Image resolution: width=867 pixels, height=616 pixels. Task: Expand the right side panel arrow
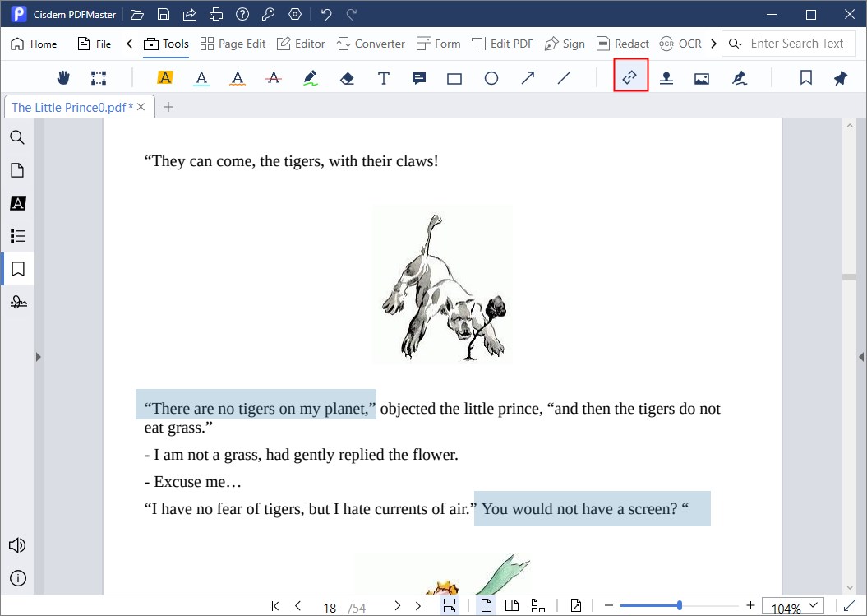(x=861, y=357)
